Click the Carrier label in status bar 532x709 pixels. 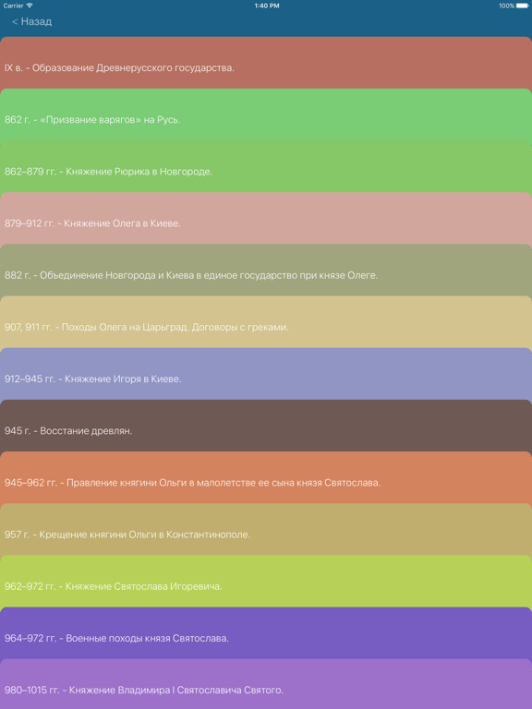click(13, 6)
